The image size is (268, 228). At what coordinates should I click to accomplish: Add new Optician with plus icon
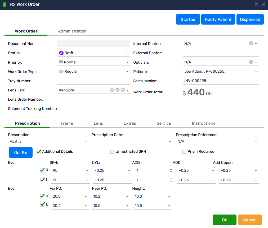[x=251, y=62]
